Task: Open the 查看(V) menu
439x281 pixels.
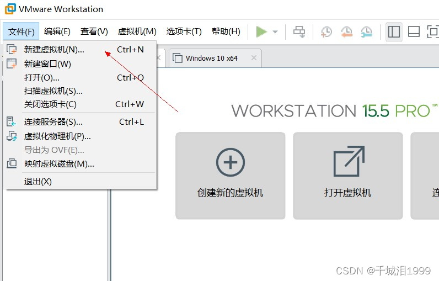Action: coord(94,31)
